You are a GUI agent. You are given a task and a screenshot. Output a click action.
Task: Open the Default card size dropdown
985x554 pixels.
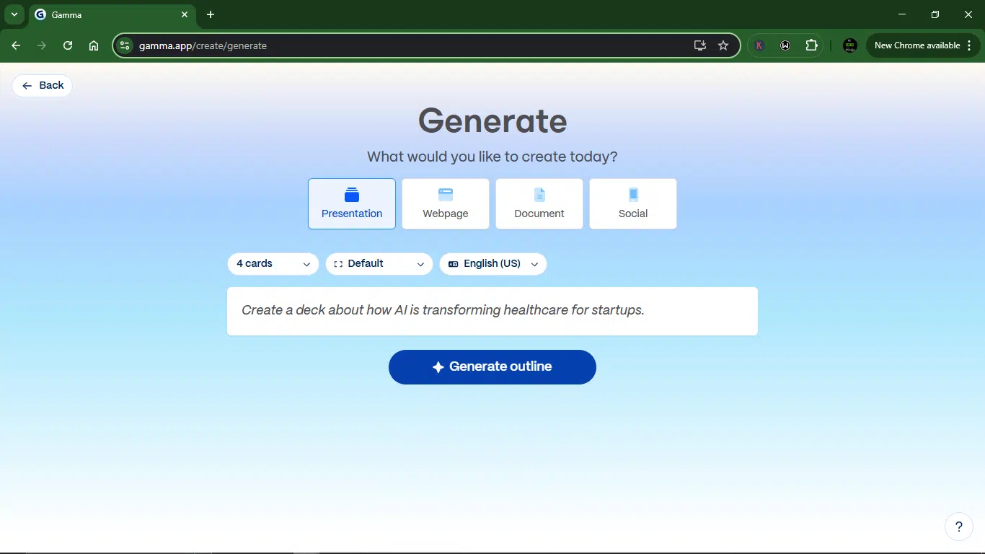coord(379,264)
